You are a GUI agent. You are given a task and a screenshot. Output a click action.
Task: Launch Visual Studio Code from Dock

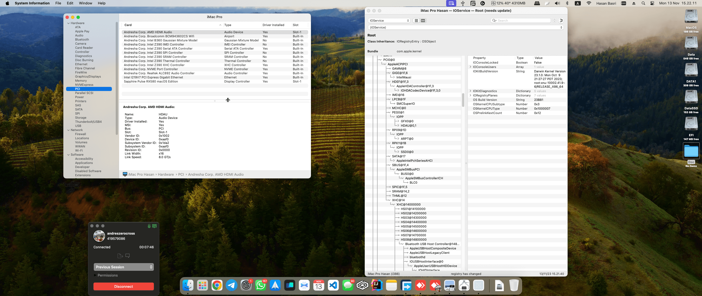point(333,286)
